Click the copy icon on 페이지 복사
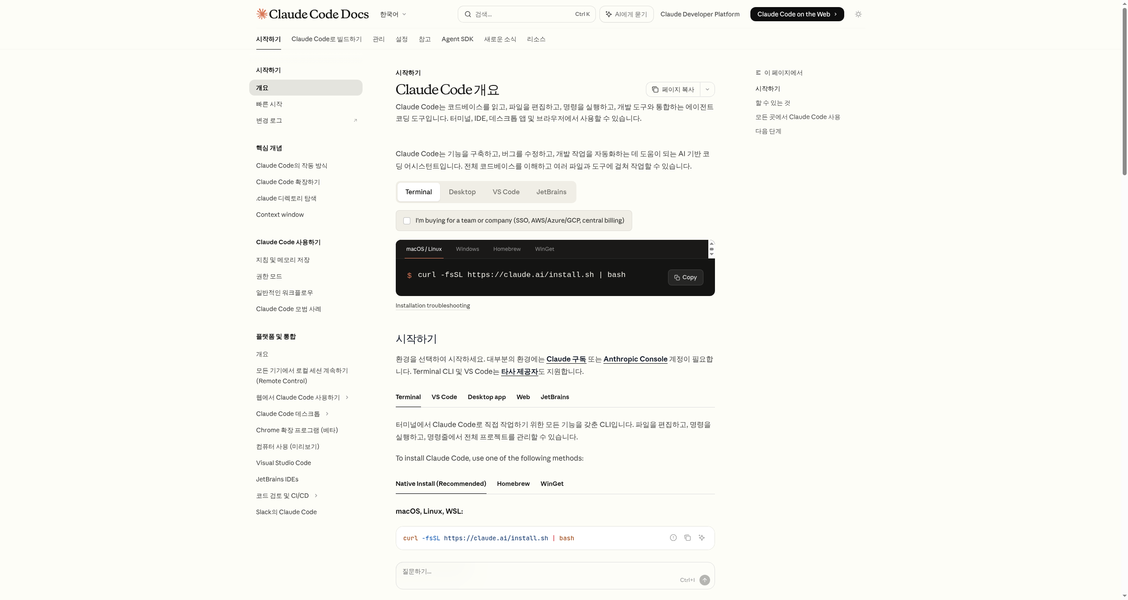The image size is (1128, 600). (x=655, y=89)
